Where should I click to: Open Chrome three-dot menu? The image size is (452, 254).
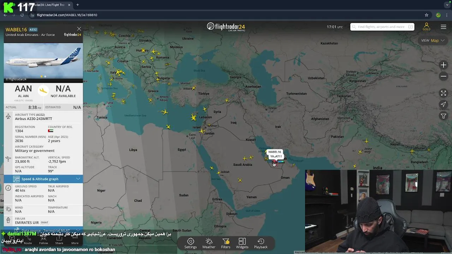coord(447,15)
